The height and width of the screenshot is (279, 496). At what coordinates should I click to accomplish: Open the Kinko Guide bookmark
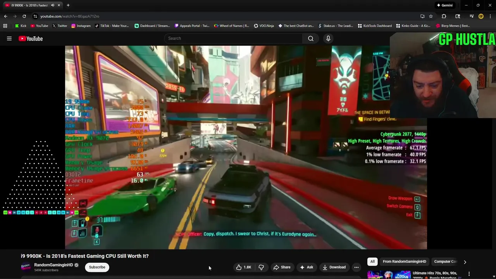tap(413, 26)
